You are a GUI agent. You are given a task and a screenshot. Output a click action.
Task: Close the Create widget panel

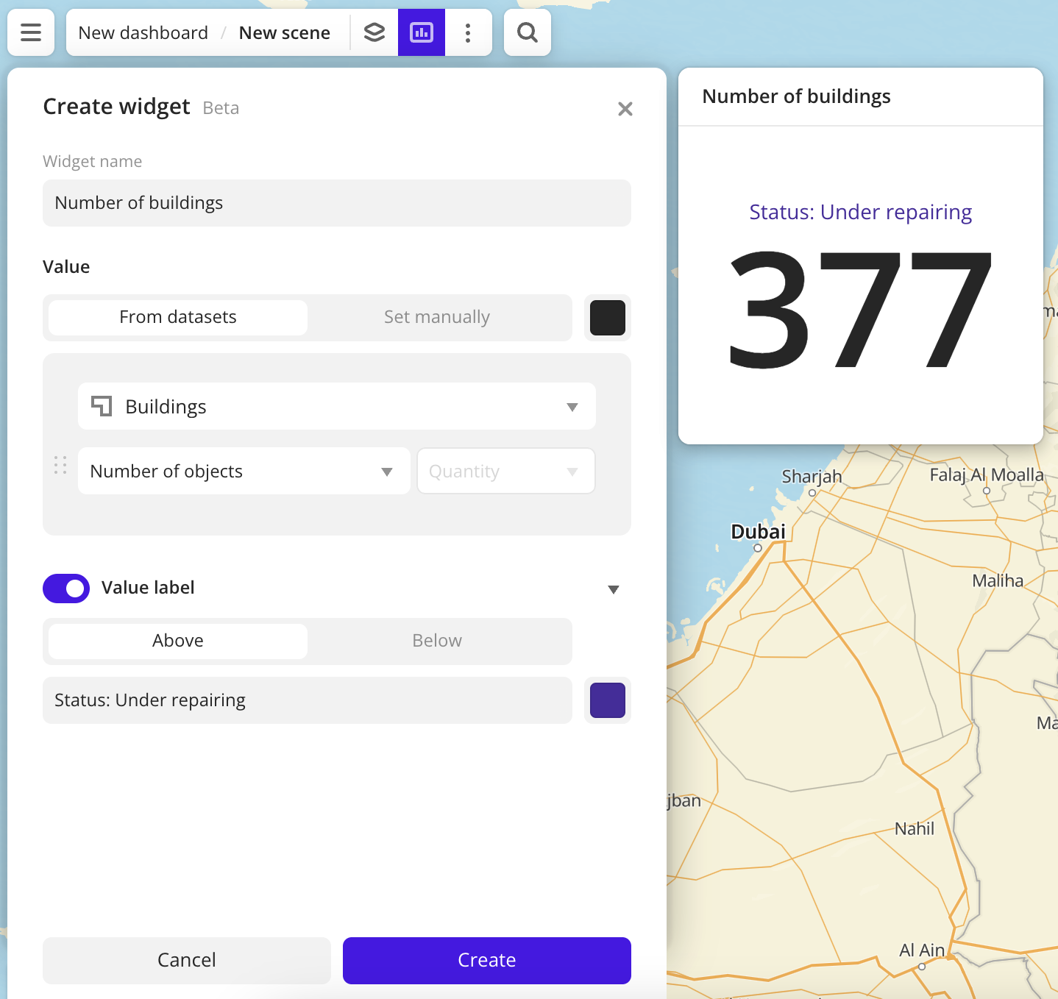(x=625, y=109)
